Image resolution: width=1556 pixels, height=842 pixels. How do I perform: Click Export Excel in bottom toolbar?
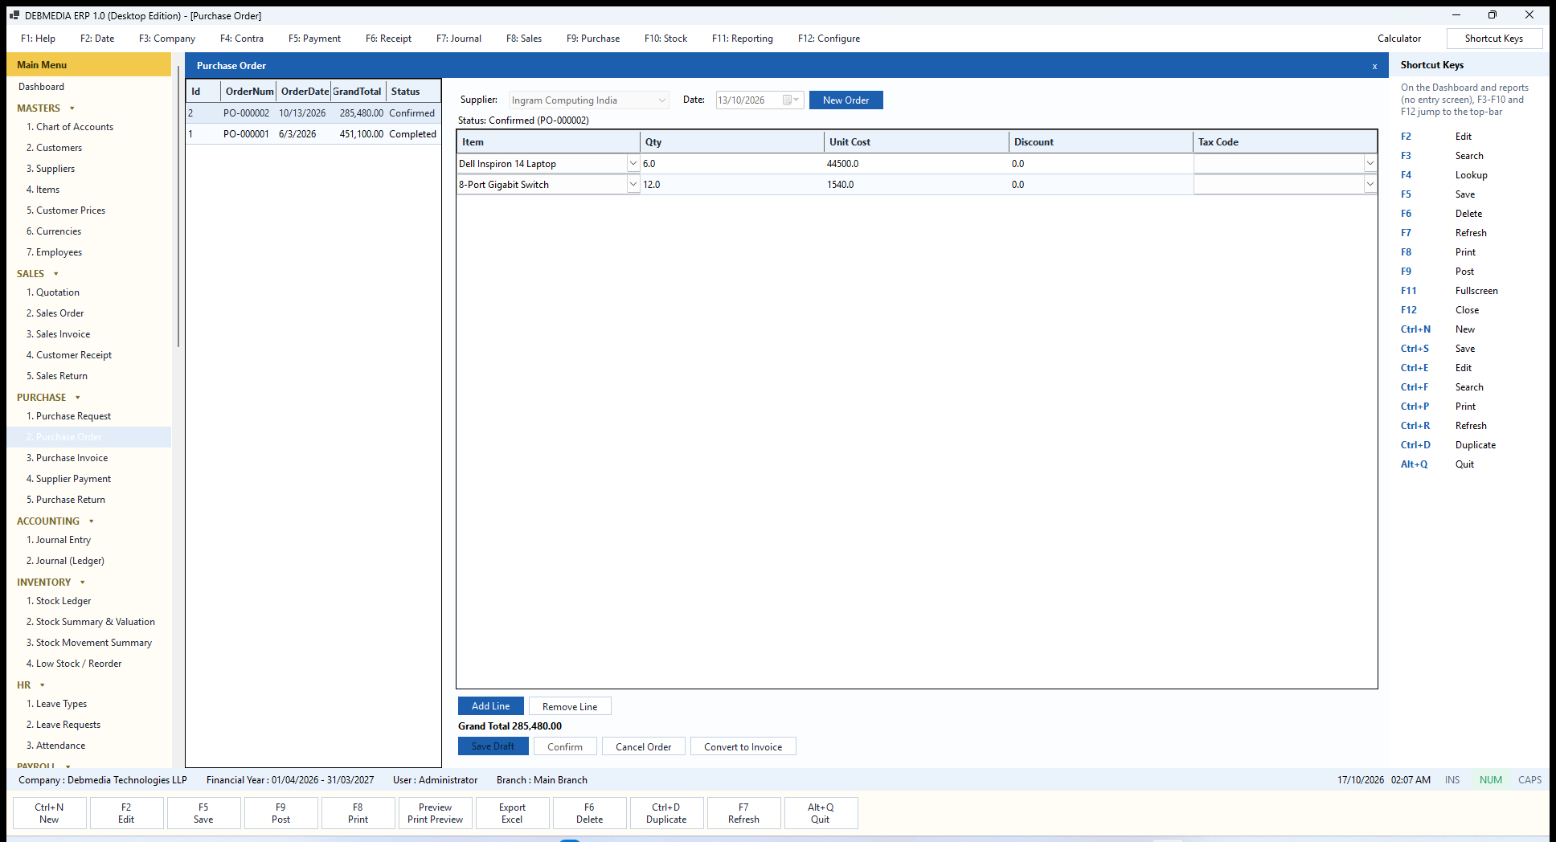coord(512,813)
